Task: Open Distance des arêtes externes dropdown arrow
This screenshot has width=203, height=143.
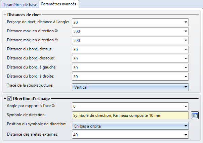Action: click(x=186, y=135)
